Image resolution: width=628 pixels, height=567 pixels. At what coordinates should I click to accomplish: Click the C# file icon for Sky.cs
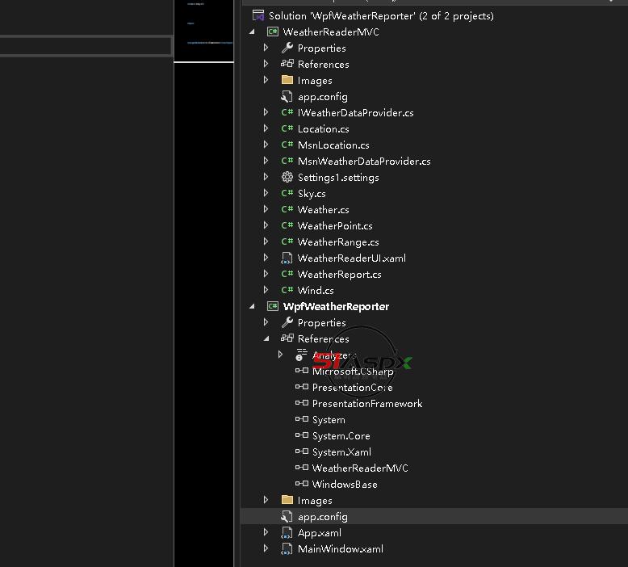(287, 194)
